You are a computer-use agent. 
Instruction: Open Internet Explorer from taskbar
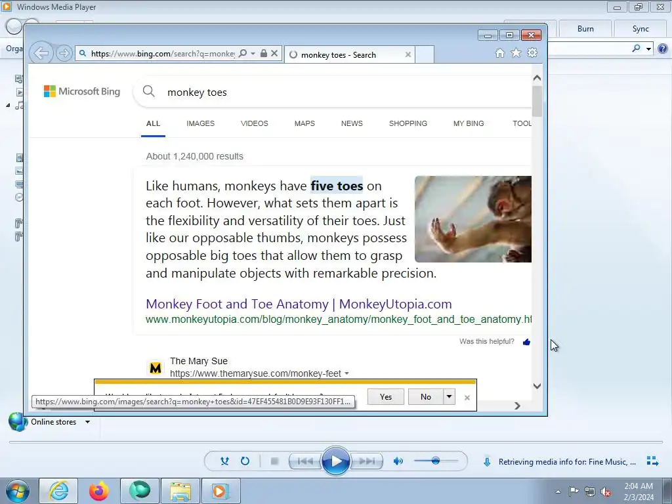tap(58, 491)
